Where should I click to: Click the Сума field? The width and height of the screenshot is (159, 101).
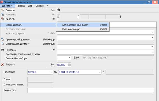tap(40, 80)
